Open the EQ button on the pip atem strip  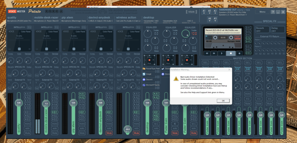click(x=84, y=27)
